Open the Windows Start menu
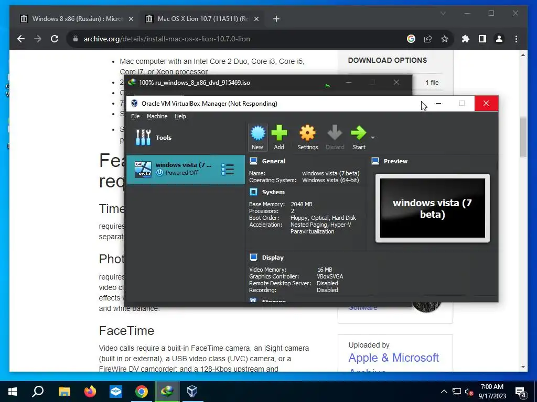 click(x=13, y=392)
